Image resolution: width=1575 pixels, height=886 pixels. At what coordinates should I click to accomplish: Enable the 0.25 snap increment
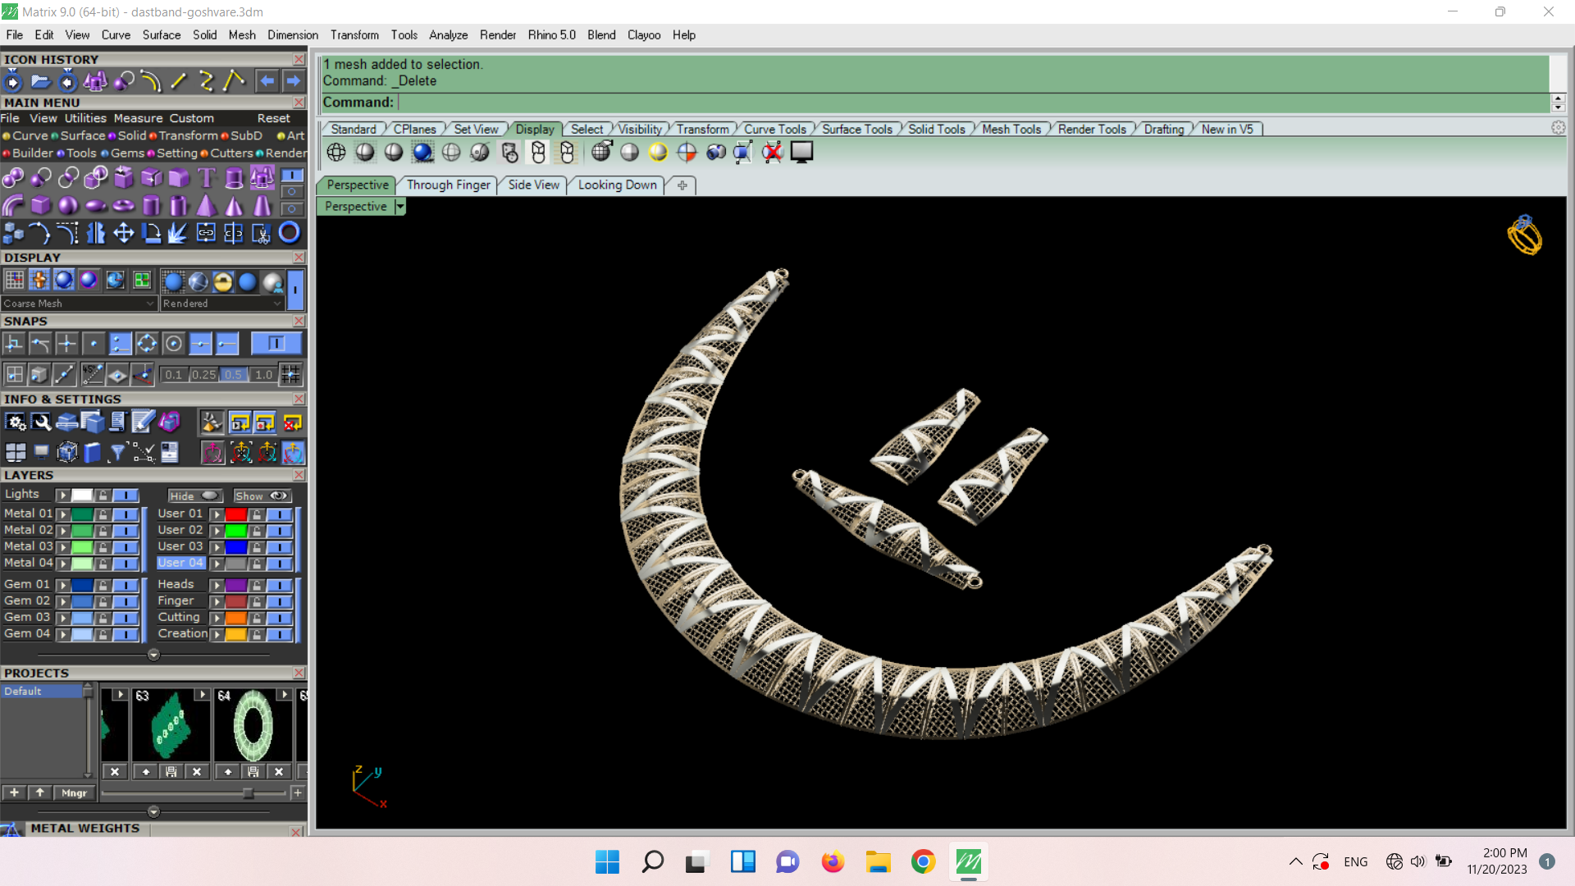coord(203,375)
